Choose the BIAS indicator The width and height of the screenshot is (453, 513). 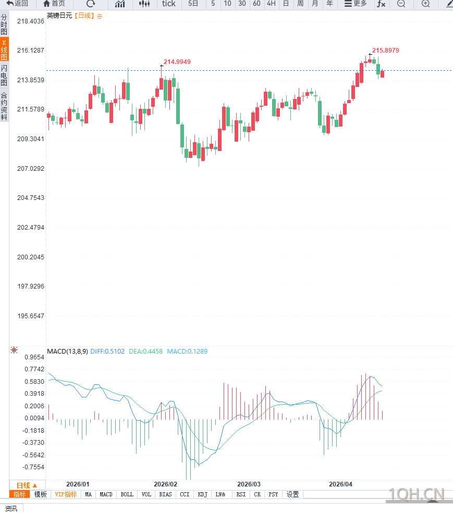pos(165,495)
